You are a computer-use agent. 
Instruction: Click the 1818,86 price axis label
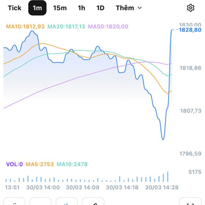190,68
